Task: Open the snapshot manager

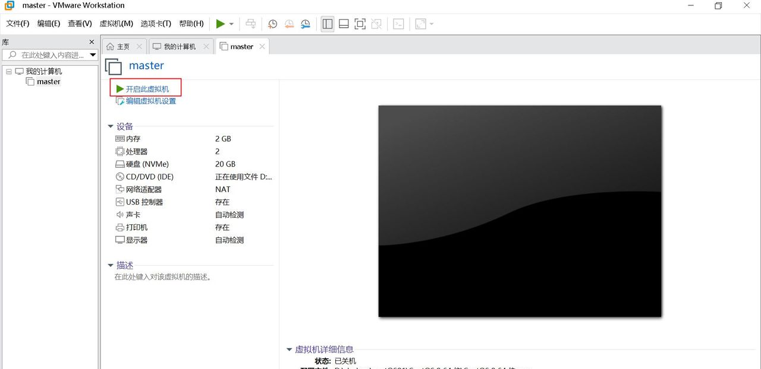Action: coord(306,24)
